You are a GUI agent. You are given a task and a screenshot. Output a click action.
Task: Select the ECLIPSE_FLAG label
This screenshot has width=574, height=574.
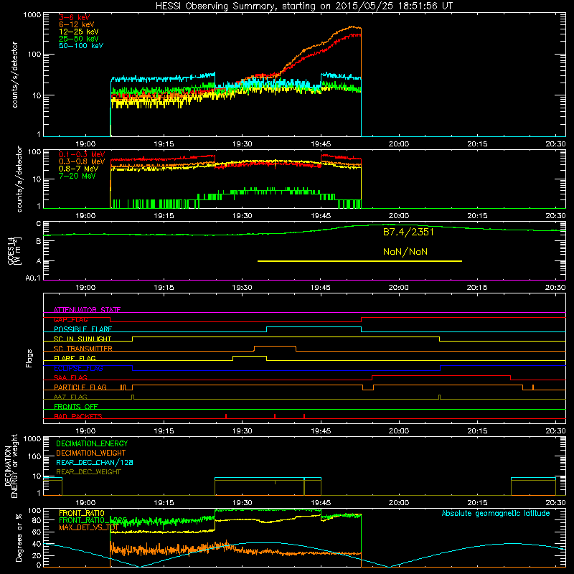point(78,368)
